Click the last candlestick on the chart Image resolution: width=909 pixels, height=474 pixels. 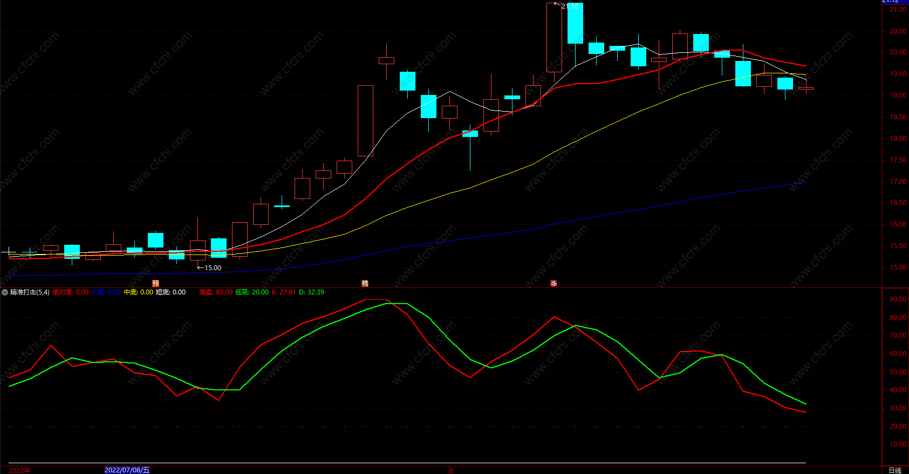[807, 88]
